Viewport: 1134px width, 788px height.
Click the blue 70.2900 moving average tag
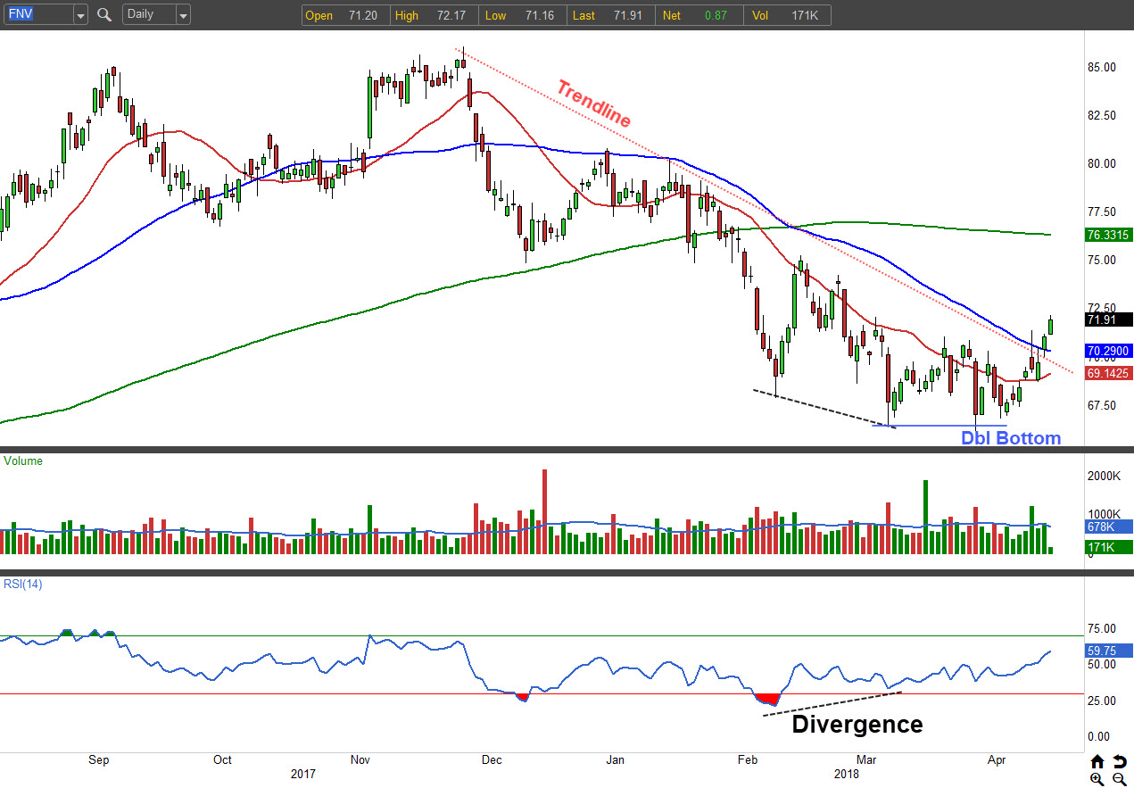tap(1108, 352)
